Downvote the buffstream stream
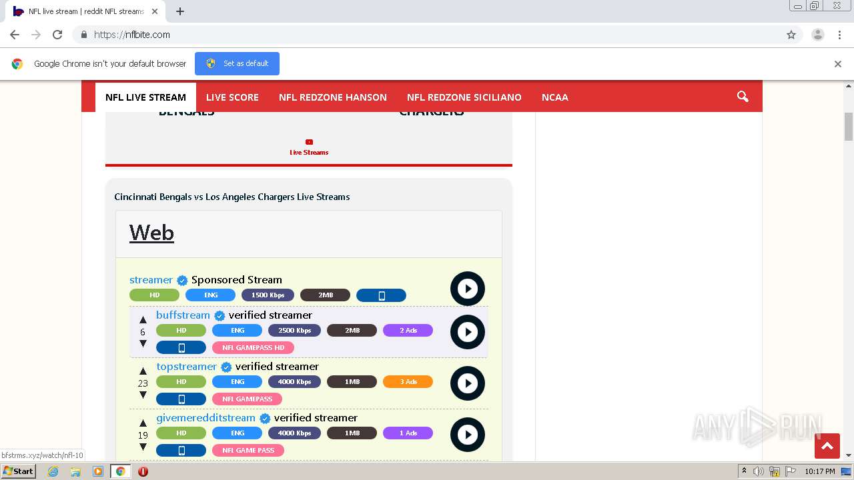854x480 pixels. 143,344
